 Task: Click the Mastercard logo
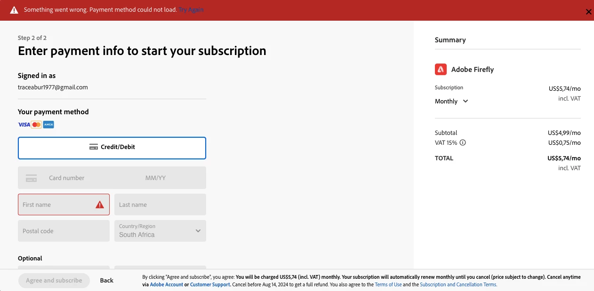pyautogui.click(x=36, y=125)
